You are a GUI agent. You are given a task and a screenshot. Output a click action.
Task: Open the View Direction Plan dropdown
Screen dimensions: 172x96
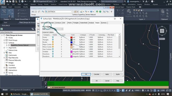click(x=53, y=29)
